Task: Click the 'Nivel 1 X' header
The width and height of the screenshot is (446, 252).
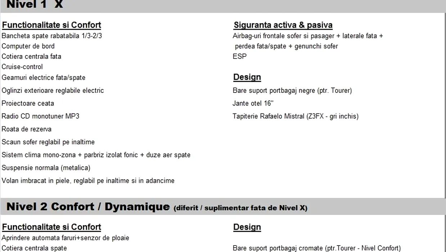Action: 35,4
